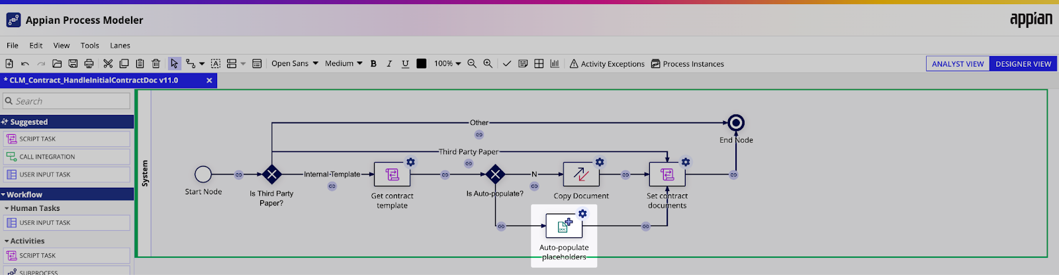
Task: Cut the selected node
Action: point(108,63)
